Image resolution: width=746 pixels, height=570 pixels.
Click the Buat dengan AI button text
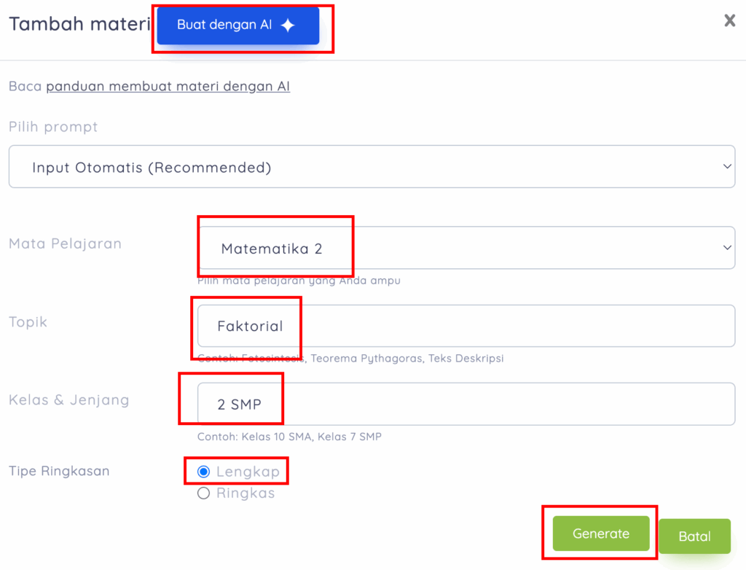pos(224,26)
